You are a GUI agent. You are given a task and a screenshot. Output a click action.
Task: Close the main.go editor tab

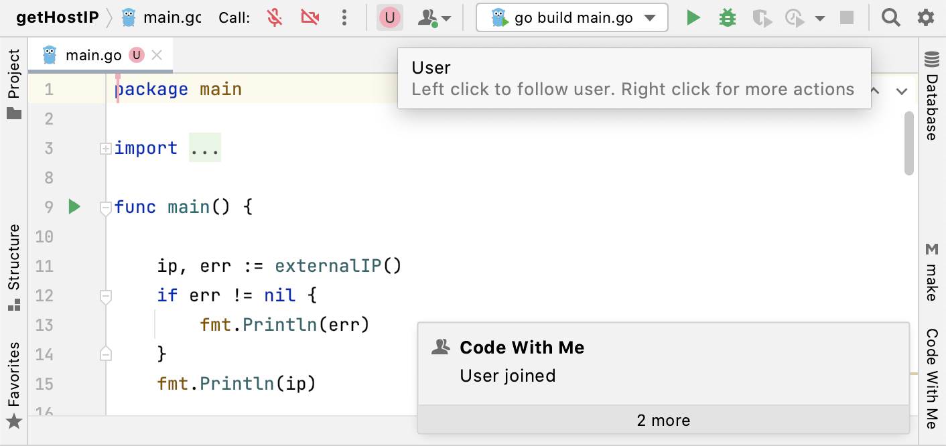(157, 56)
